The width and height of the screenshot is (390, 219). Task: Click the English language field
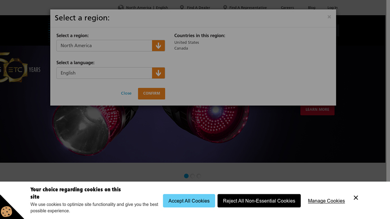(104, 73)
